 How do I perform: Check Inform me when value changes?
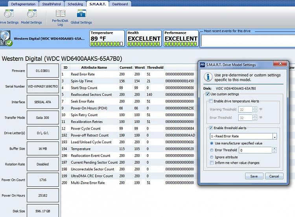click(212, 162)
